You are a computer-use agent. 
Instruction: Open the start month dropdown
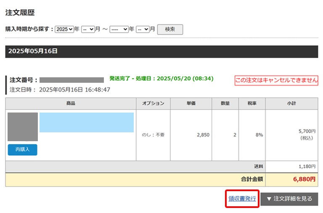(x=88, y=29)
